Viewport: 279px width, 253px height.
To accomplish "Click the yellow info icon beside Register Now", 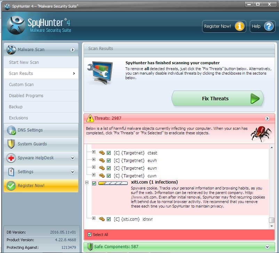I will click(x=239, y=26).
